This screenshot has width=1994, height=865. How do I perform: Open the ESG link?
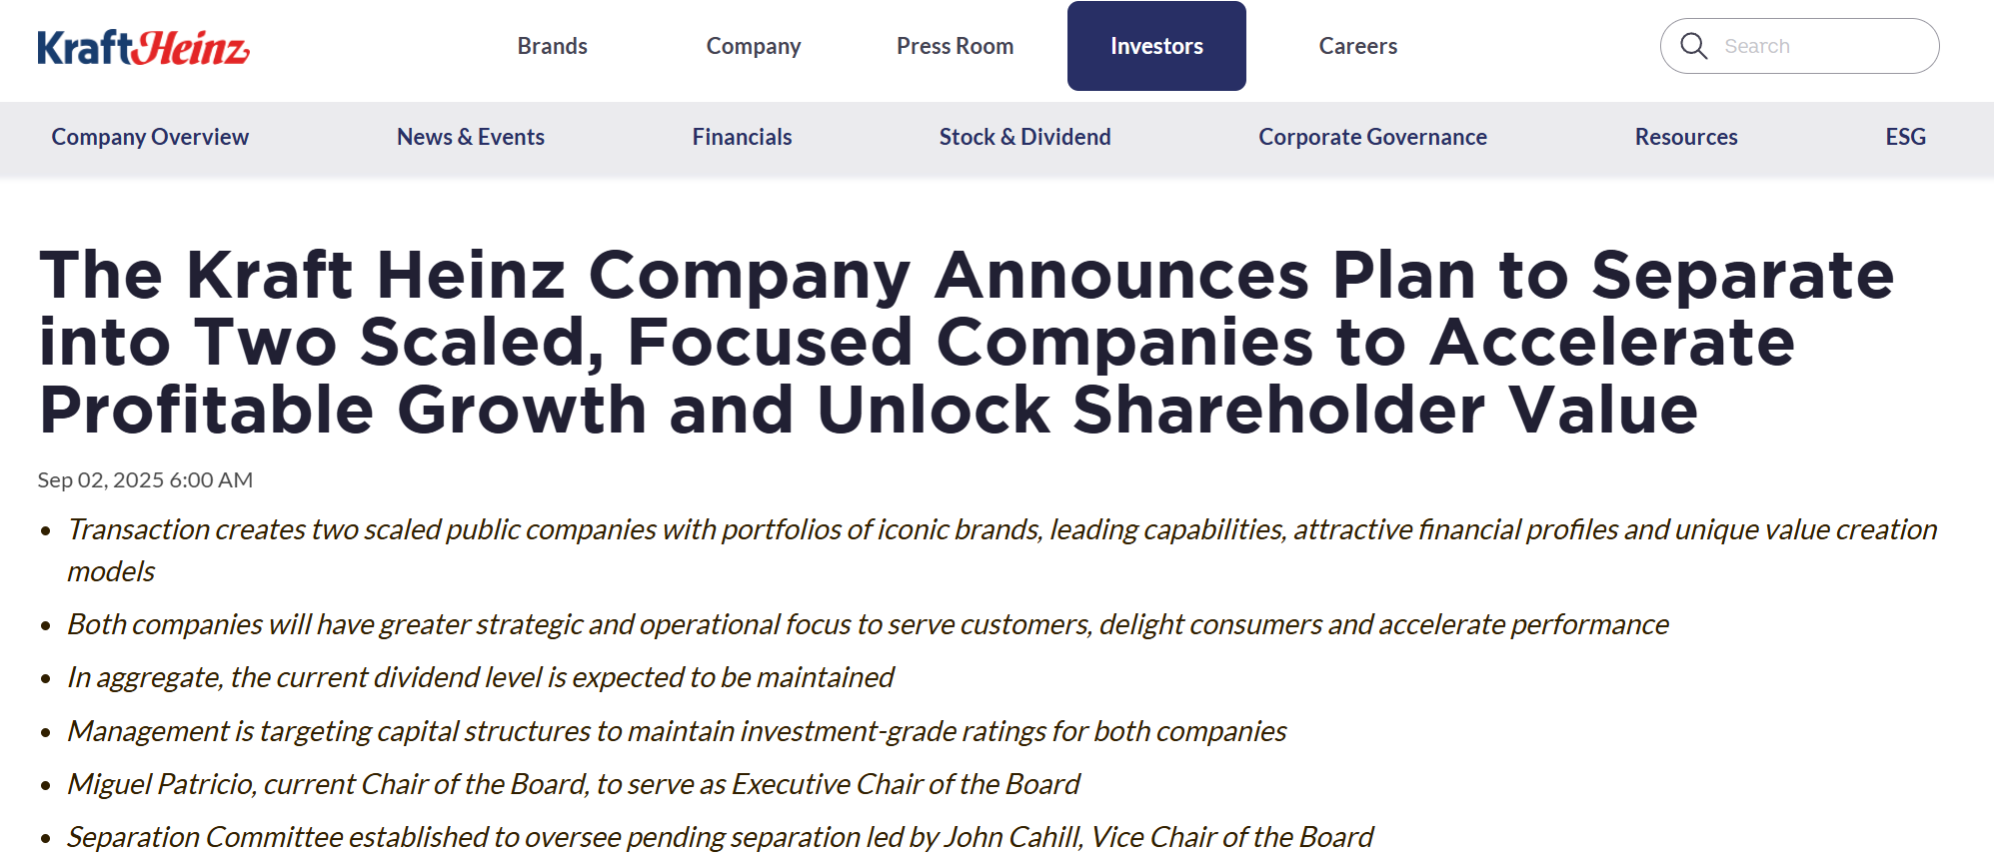[1905, 137]
